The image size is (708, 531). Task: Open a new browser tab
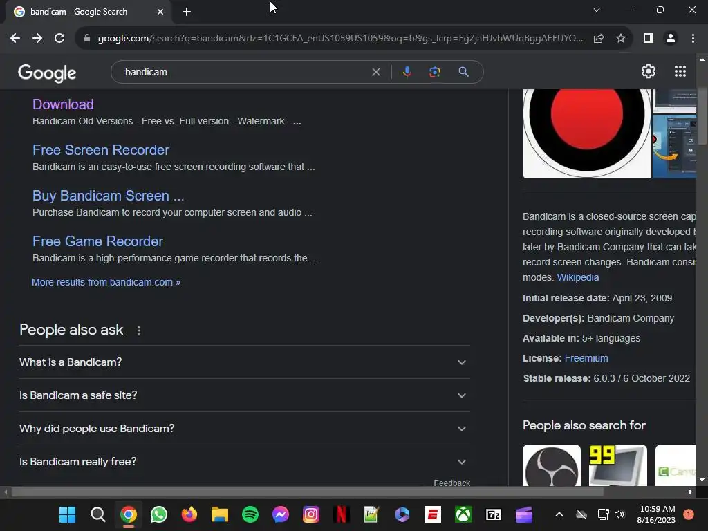187,12
